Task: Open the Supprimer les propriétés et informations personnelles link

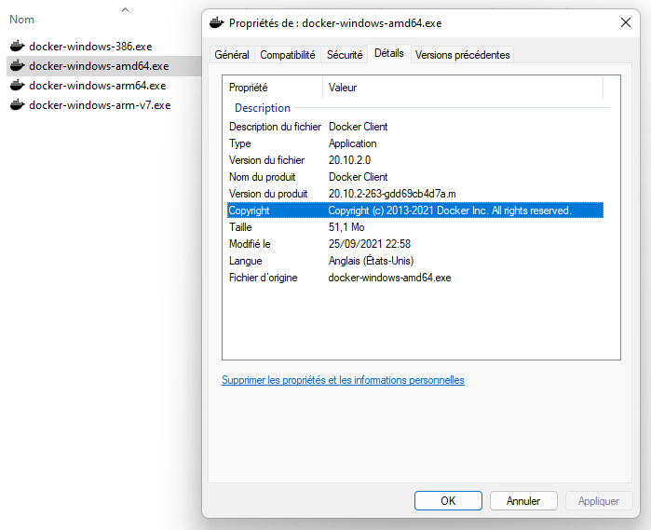Action: 343,380
